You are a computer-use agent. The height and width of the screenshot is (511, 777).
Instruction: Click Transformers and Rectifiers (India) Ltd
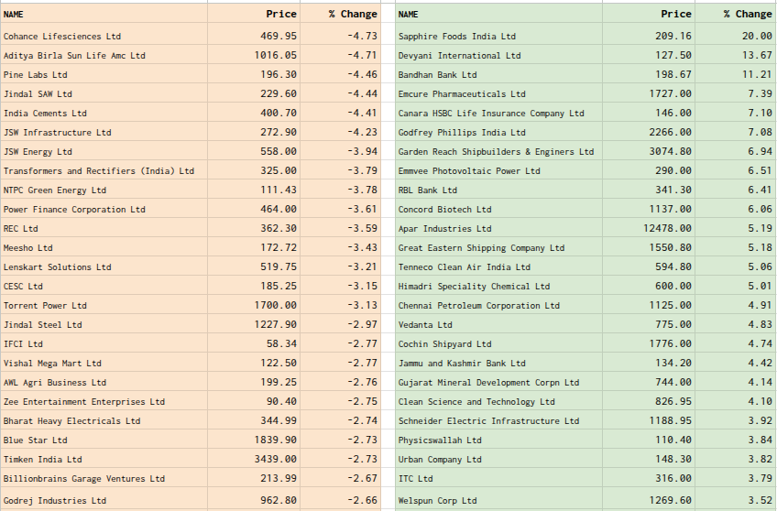point(99,171)
